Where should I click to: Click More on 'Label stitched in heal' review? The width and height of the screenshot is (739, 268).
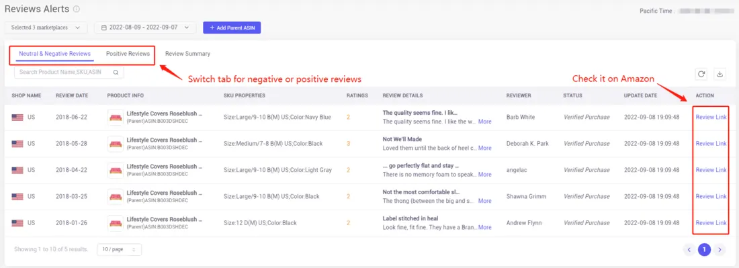[484, 227]
